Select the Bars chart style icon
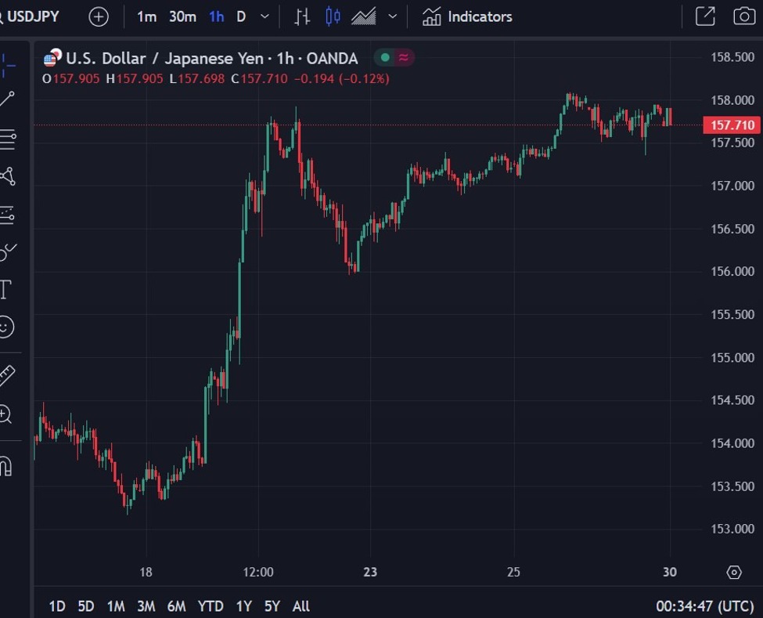The height and width of the screenshot is (618, 763). pyautogui.click(x=302, y=17)
